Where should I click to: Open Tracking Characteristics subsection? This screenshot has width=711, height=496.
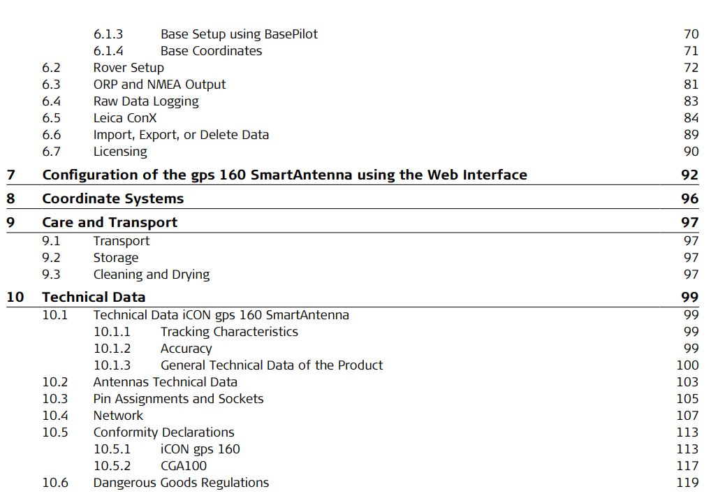tap(229, 332)
